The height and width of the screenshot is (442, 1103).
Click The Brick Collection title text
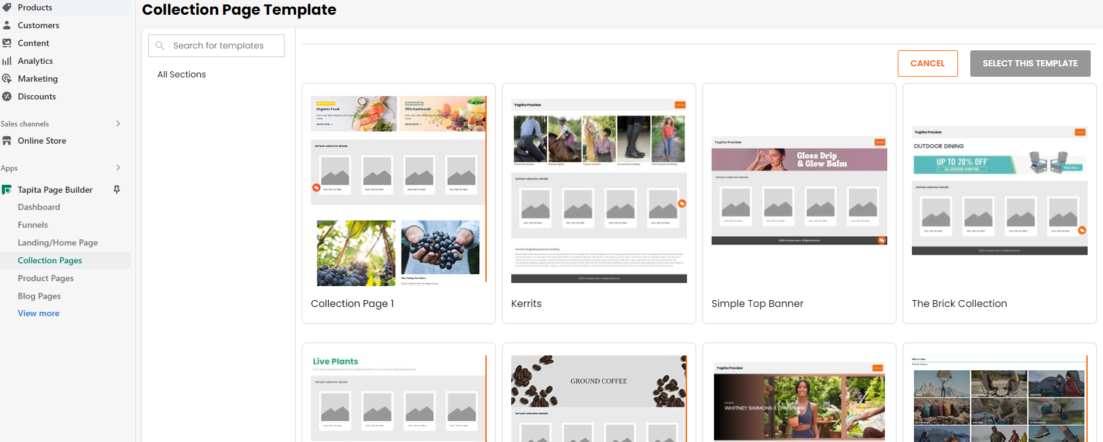point(959,303)
